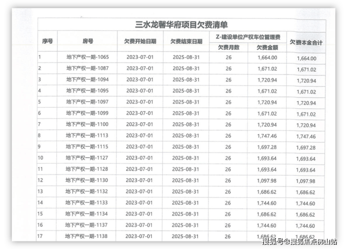Select cell 地下产权一期-1100
345x249 pixels.
87,124
